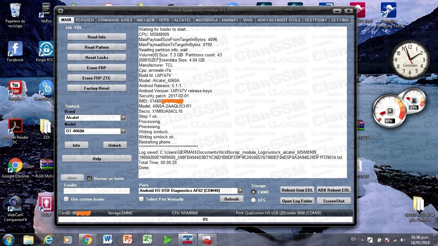The height and width of the screenshot is (246, 438).
Task: Click the Reset Locks button
Action: 97,58
